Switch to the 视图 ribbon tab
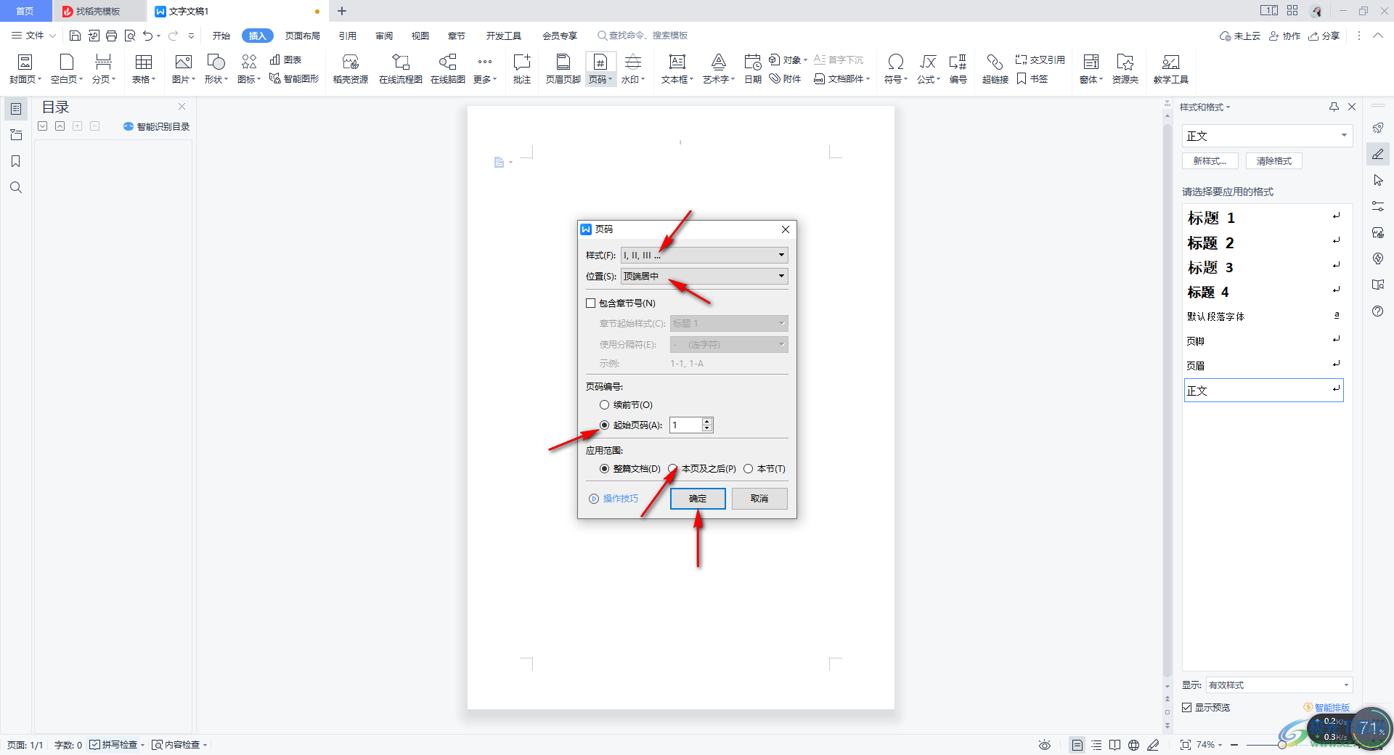 [420, 36]
